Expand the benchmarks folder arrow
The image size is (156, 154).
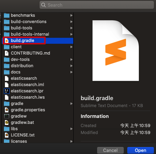point(72,15)
